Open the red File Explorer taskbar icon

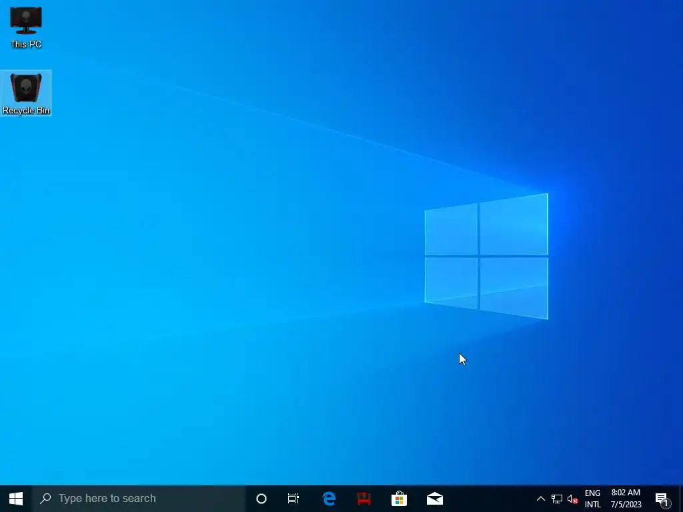[364, 499]
